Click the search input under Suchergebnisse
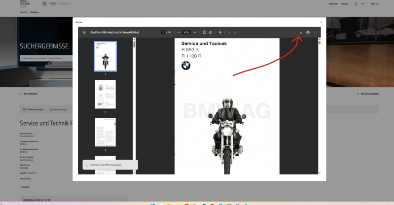Viewport: 394px width, 205px height. coord(46,58)
